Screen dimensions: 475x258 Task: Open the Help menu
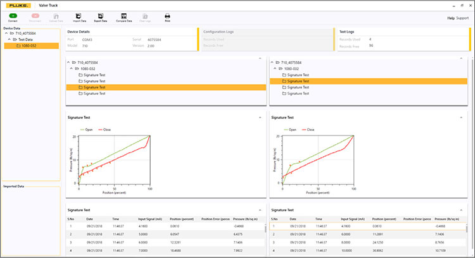tap(450, 18)
